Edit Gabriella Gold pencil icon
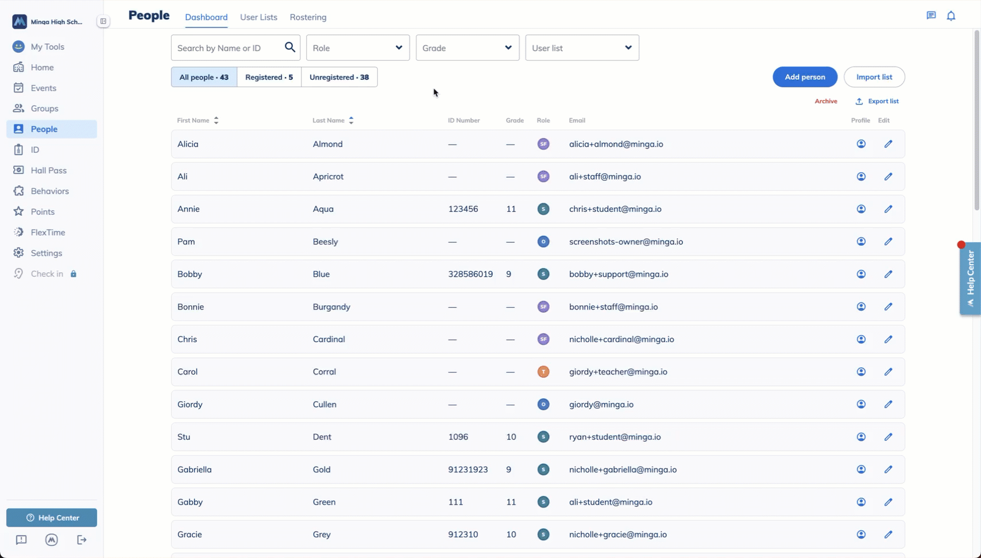This screenshot has width=981, height=558. click(888, 470)
